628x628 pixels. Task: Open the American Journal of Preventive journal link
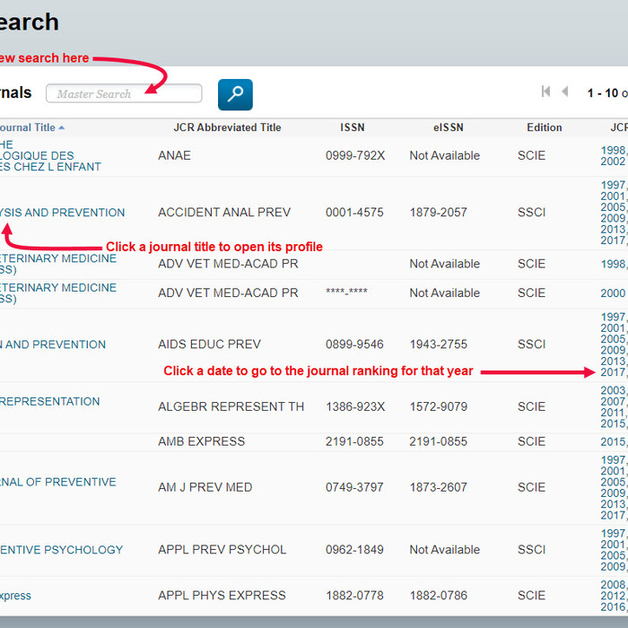(58, 482)
